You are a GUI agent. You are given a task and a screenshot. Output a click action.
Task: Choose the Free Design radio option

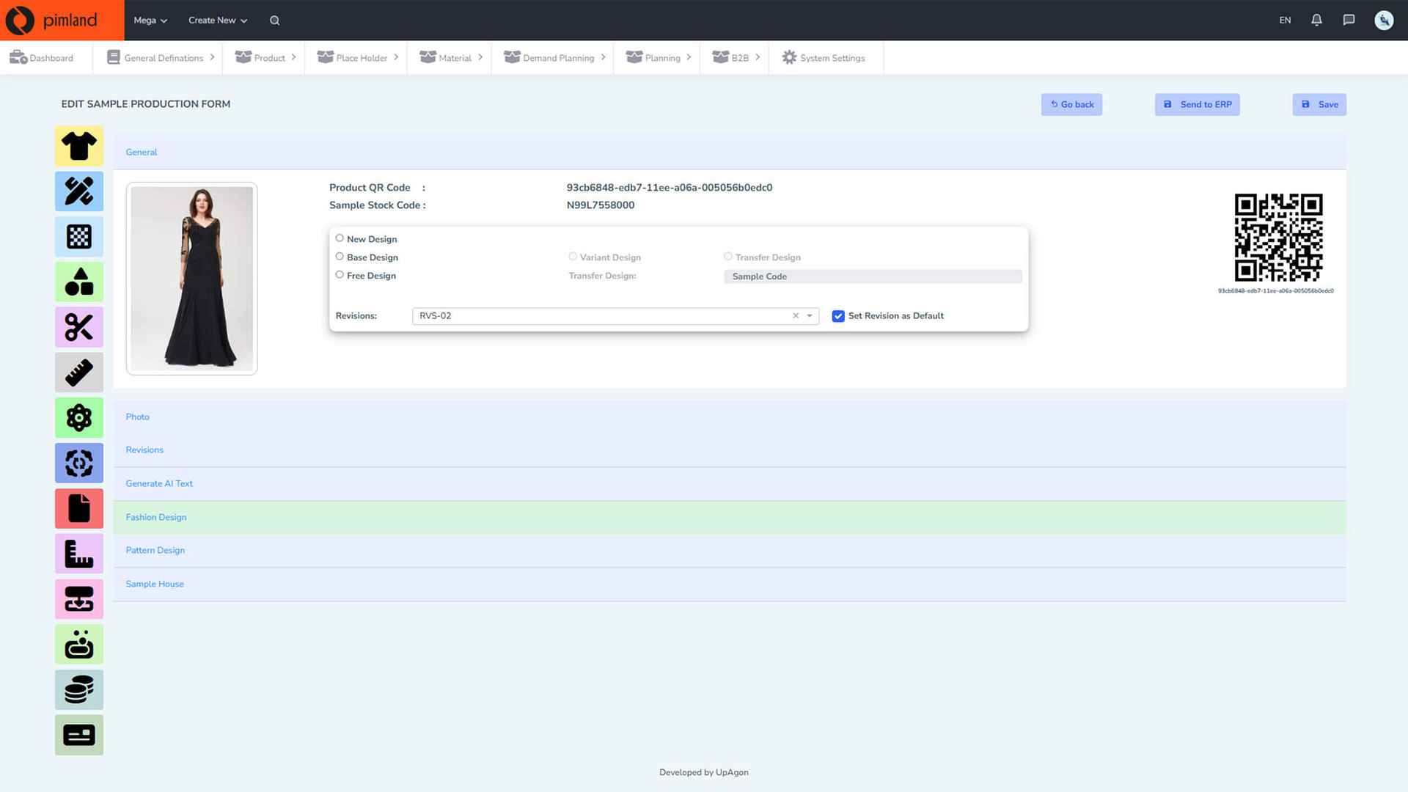340,275
